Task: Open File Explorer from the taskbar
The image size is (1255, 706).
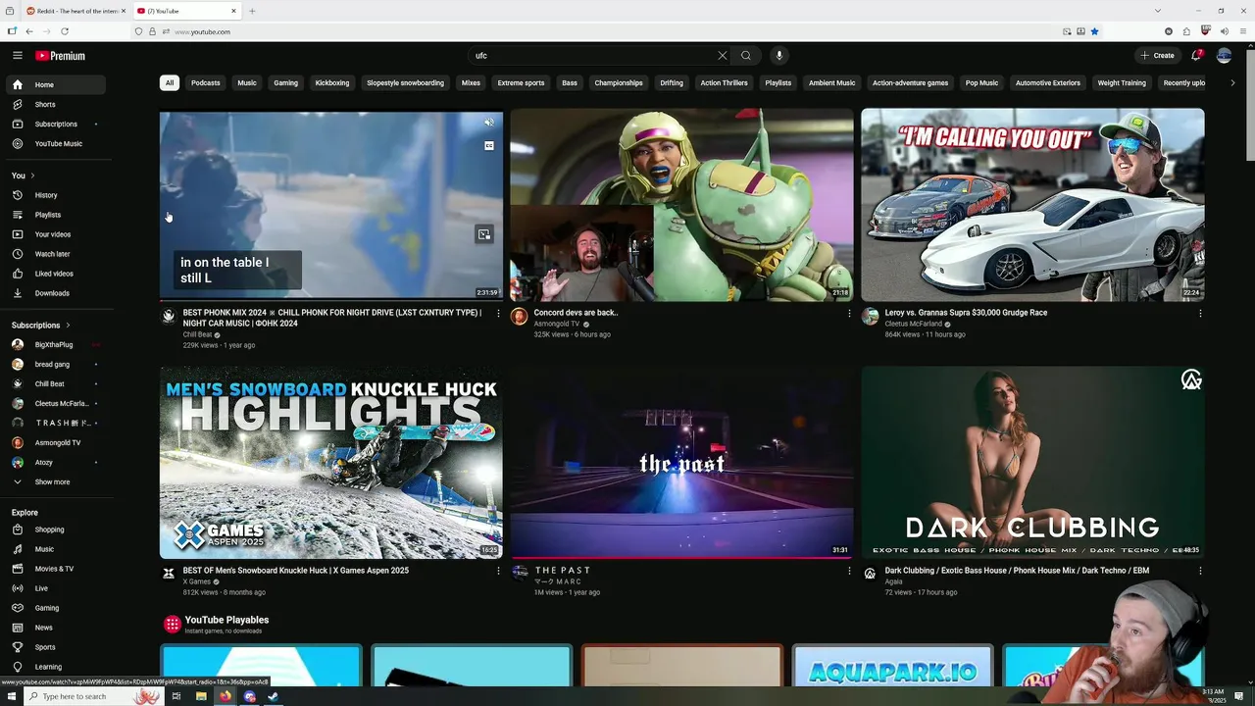Action: 201,696
